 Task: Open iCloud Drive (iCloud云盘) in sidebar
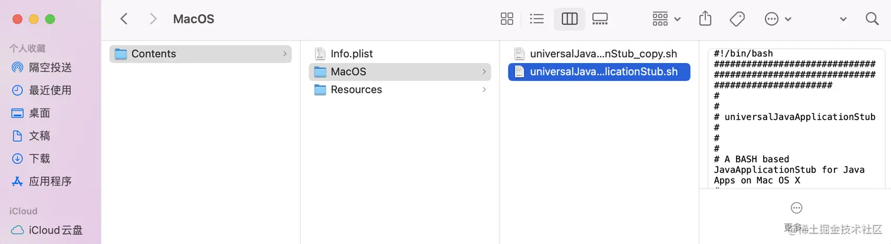pos(55,230)
